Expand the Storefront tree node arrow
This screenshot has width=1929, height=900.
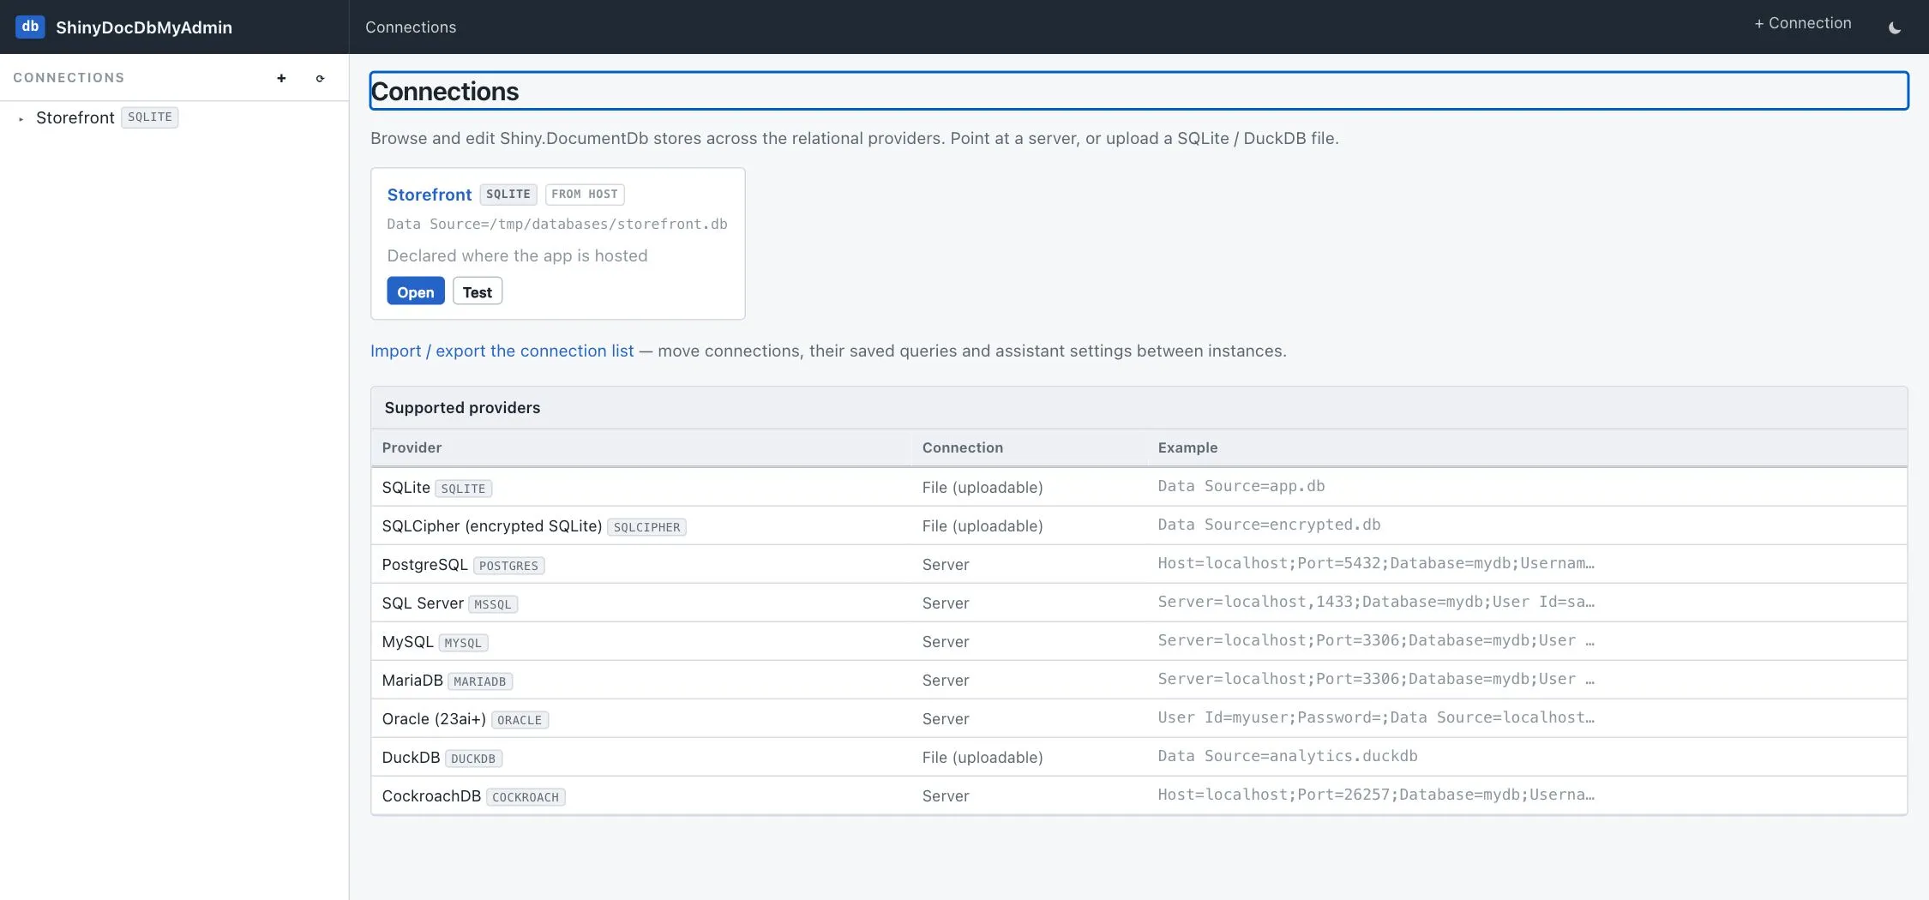click(x=21, y=118)
